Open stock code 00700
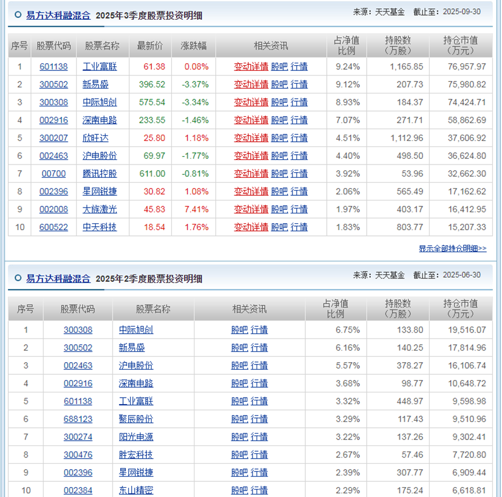This screenshot has height=497, width=502. click(53, 174)
